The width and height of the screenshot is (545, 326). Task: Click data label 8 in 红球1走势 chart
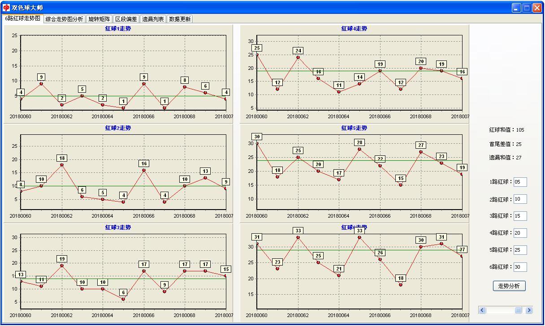pos(185,80)
